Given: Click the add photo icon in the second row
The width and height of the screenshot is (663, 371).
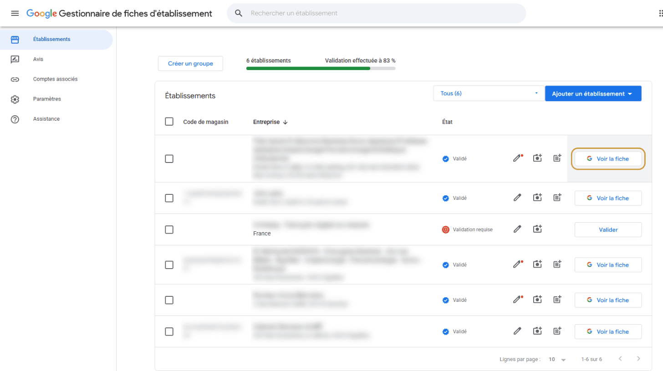Looking at the screenshot, I should tap(537, 198).
